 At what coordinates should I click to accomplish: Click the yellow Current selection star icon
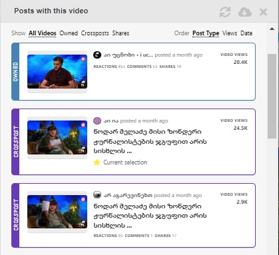point(97,162)
